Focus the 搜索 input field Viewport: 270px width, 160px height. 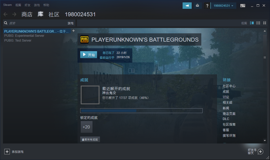(x=37, y=23)
